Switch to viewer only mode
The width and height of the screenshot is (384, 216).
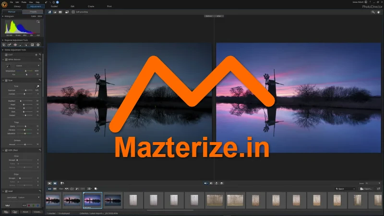[x=55, y=12]
